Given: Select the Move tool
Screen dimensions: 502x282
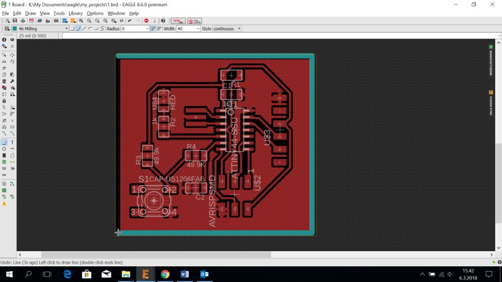Looking at the screenshot, I should (12, 55).
